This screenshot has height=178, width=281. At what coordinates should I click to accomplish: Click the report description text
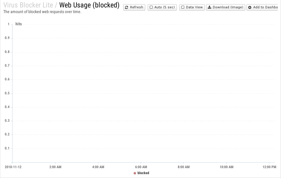tap(42, 12)
